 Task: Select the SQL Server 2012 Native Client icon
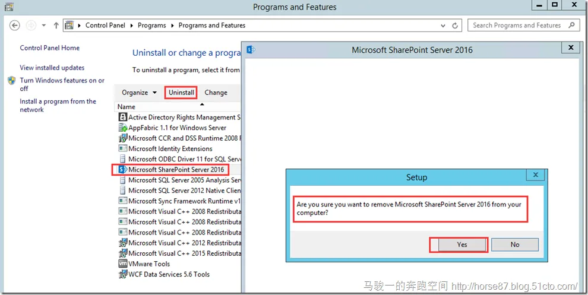click(x=123, y=191)
